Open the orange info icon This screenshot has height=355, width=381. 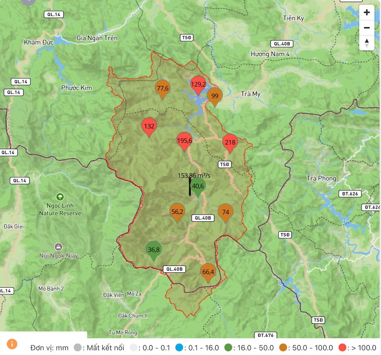coord(12,344)
